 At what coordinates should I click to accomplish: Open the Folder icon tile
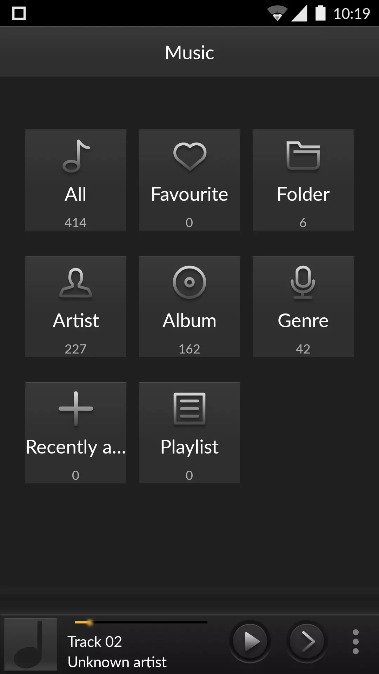pyautogui.click(x=303, y=156)
